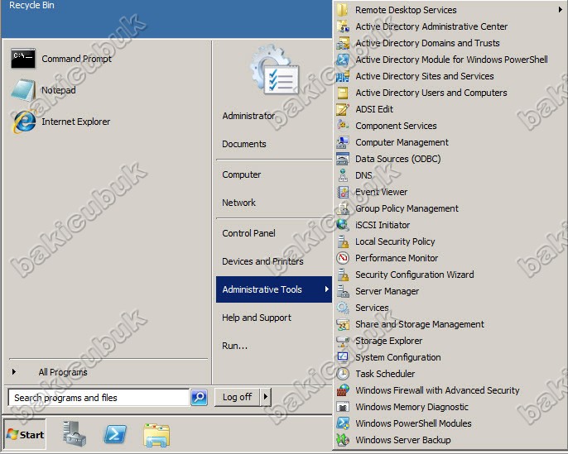Viewport: 568px width, 454px height.
Task: Click the Performance Monitor icon
Action: click(343, 258)
